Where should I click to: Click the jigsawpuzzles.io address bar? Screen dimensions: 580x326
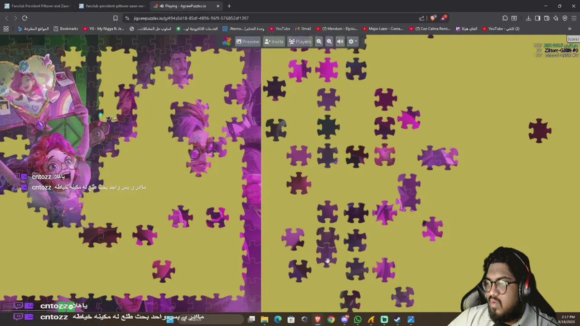pos(272,18)
